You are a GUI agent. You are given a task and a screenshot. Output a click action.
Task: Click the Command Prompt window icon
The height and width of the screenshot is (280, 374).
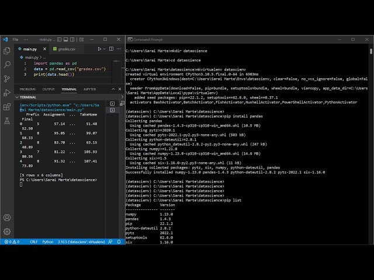[x=130, y=40]
